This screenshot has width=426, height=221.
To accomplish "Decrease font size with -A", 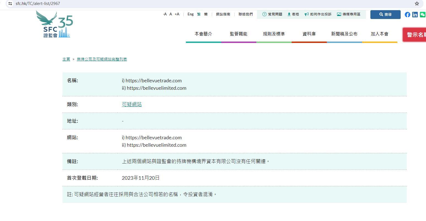I will [x=165, y=14].
